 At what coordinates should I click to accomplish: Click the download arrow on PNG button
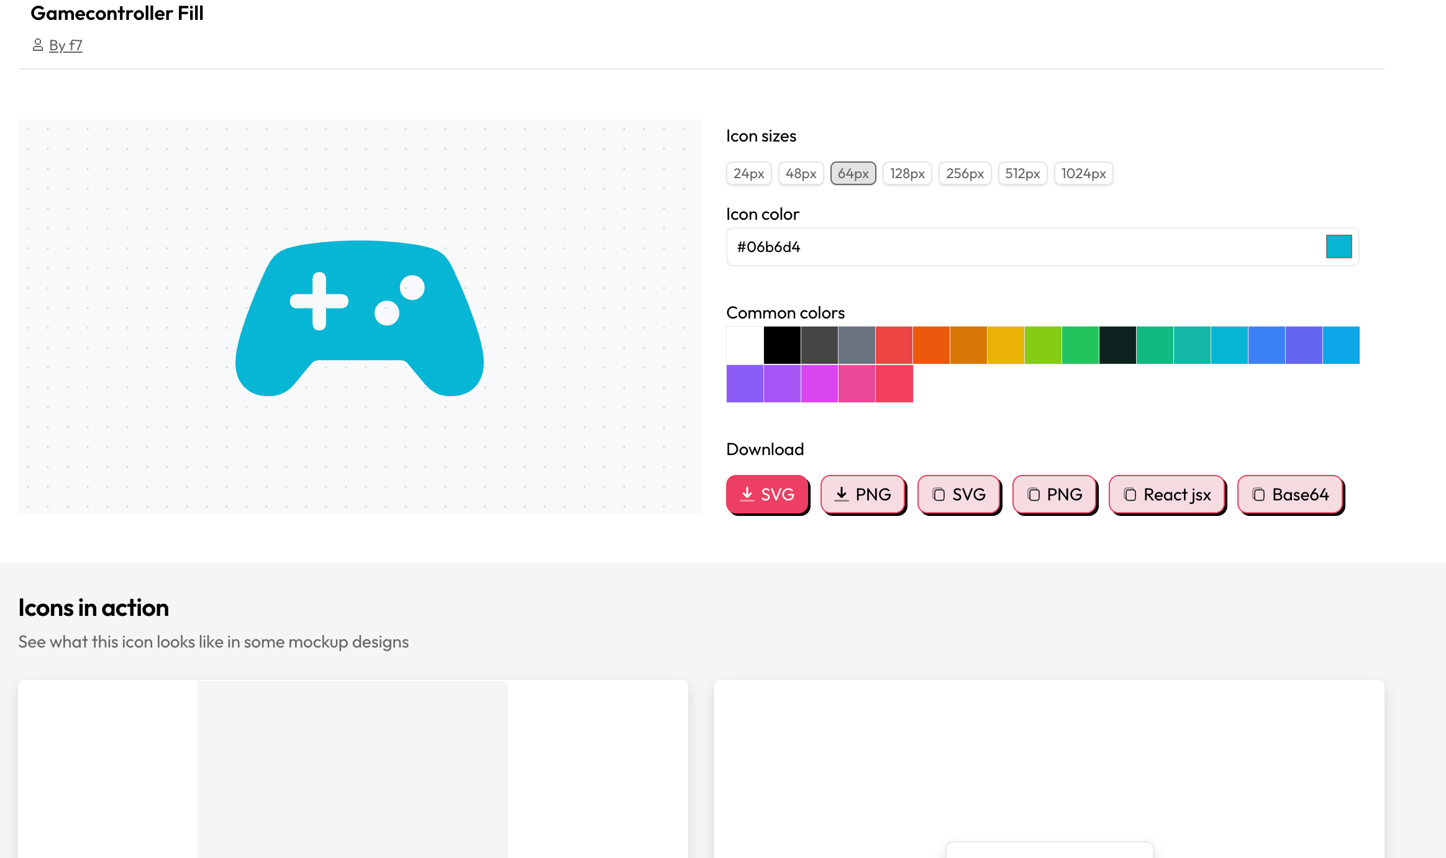[842, 494]
